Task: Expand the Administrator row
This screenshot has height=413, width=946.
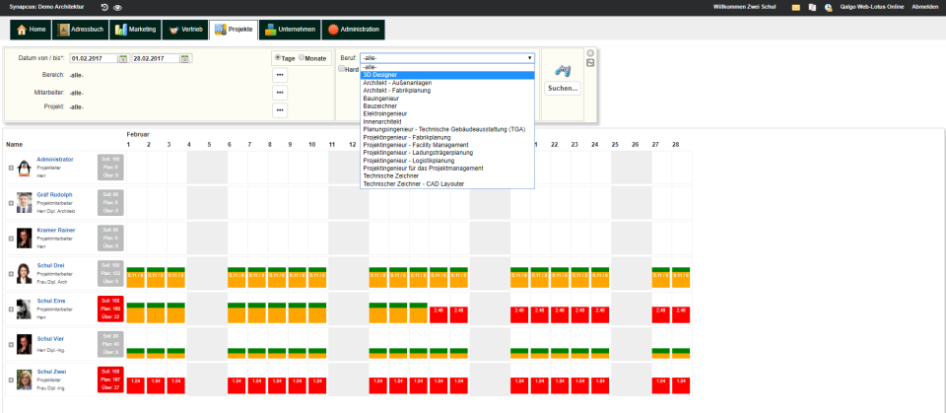Action: click(x=11, y=168)
